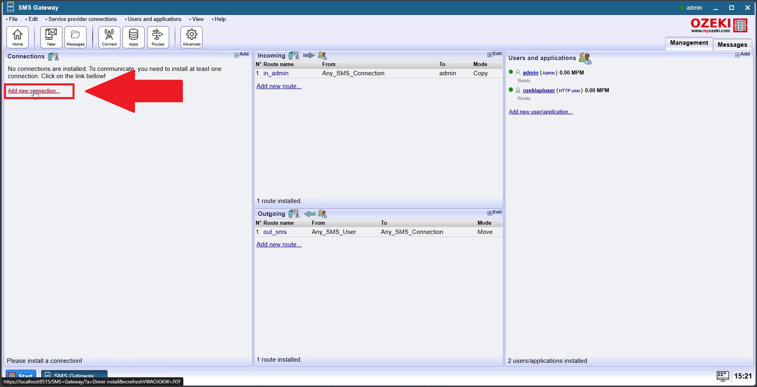Click the SMS Gateway title bar app icon
The height and width of the screenshot is (387, 757).
(10, 7)
